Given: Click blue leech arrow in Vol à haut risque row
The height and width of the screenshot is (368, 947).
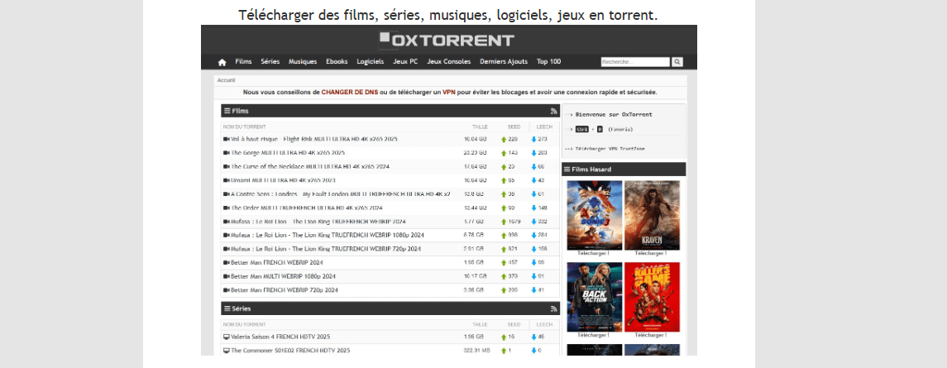Looking at the screenshot, I should (534, 140).
